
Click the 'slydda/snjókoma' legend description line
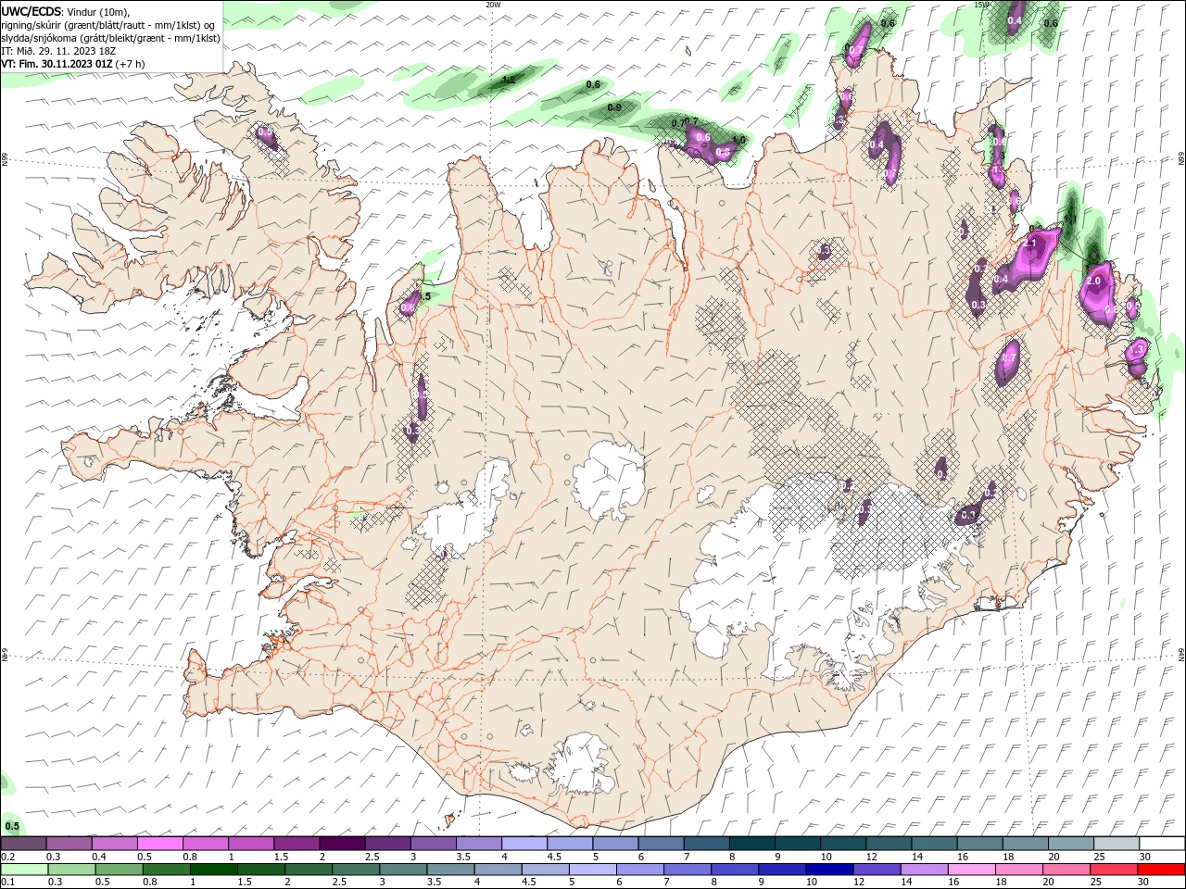coord(110,38)
